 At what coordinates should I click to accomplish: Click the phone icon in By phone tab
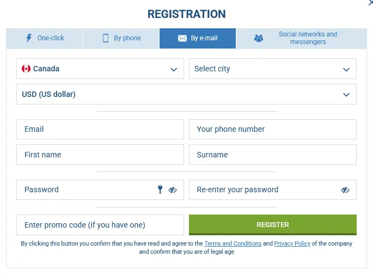click(106, 38)
